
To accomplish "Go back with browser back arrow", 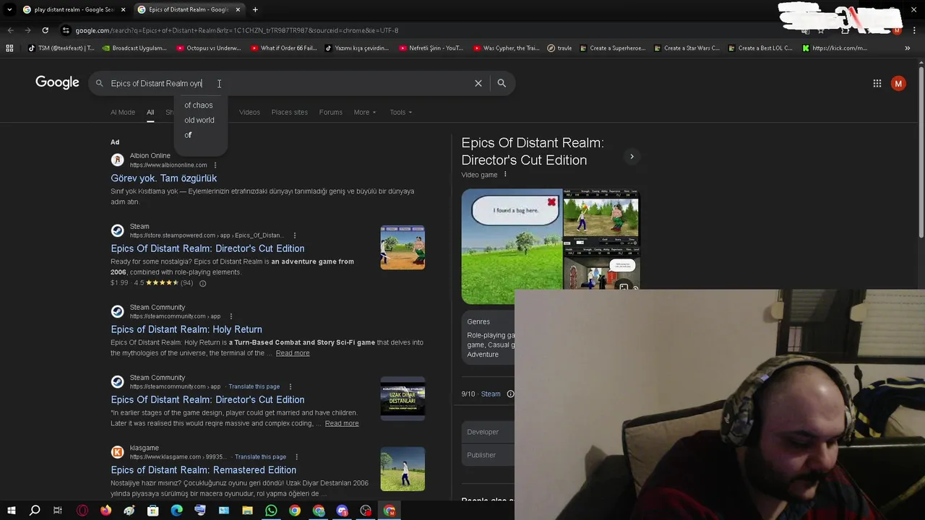I will pyautogui.click(x=10, y=30).
